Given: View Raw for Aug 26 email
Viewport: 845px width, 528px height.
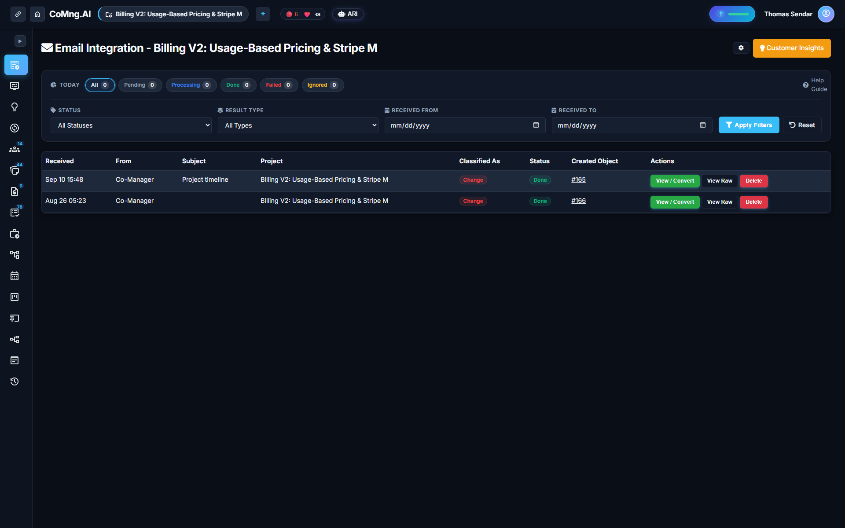Looking at the screenshot, I should [720, 202].
